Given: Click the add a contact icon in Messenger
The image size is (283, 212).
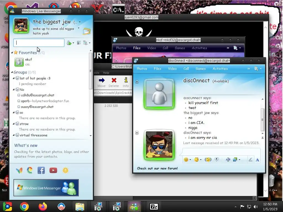Looking at the screenshot, I should 69,43.
